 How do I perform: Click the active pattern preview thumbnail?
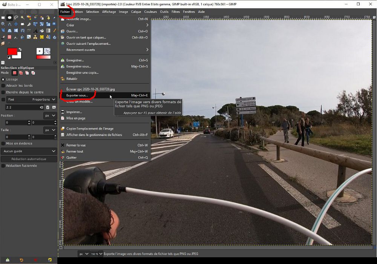pyautogui.click(x=48, y=51)
